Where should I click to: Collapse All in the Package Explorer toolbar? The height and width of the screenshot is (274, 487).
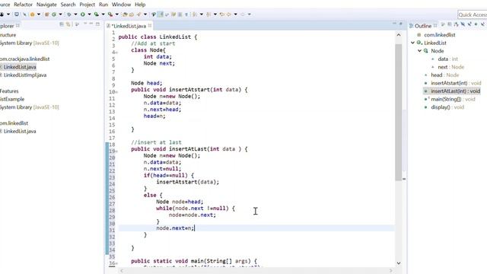point(62,24)
